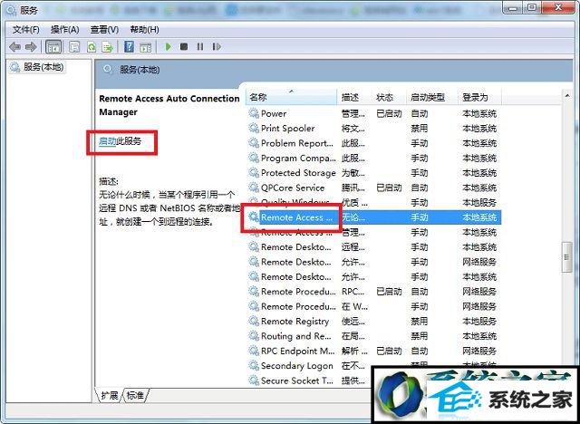Open the 查看(V) menu
This screenshot has height=424, width=580.
105,30
